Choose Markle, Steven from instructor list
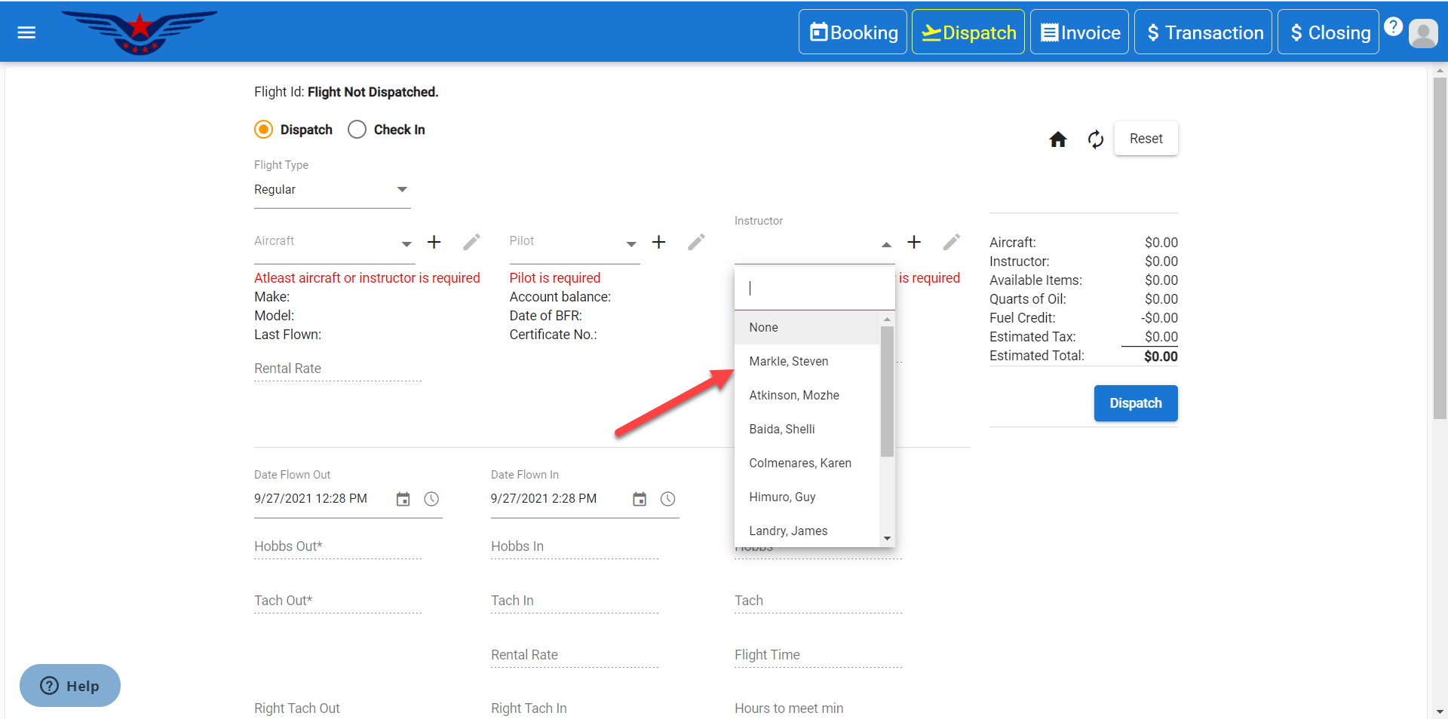 click(788, 362)
